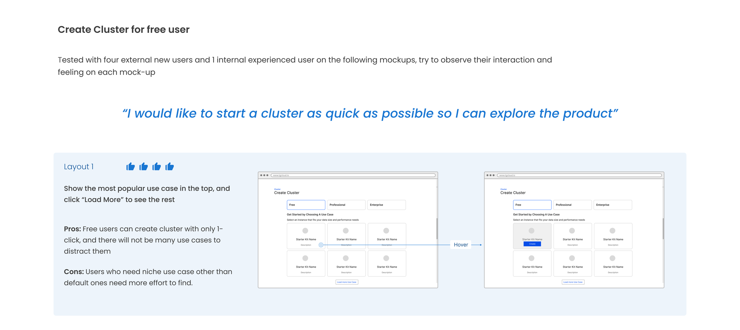Click Load more Use Case in left mockup
This screenshot has width=740, height=330.
tap(347, 282)
